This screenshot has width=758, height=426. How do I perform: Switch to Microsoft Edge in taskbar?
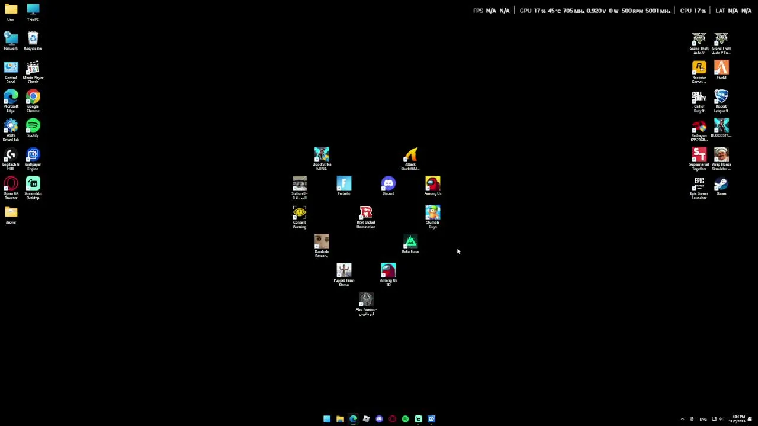(x=353, y=419)
